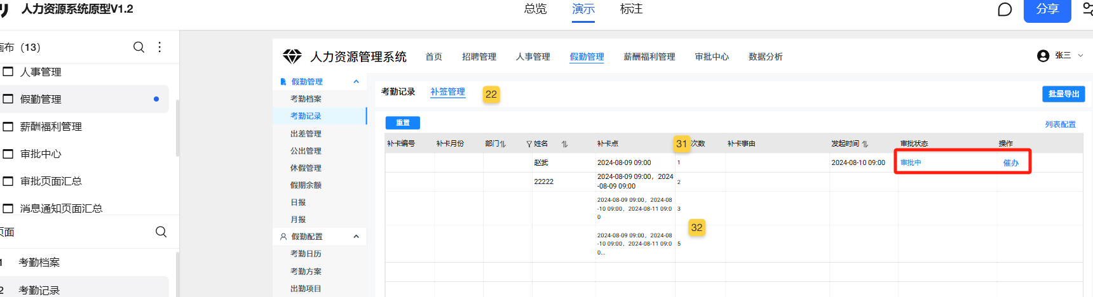Open 薪酬福利管理 in the top navigation

pyautogui.click(x=649, y=56)
